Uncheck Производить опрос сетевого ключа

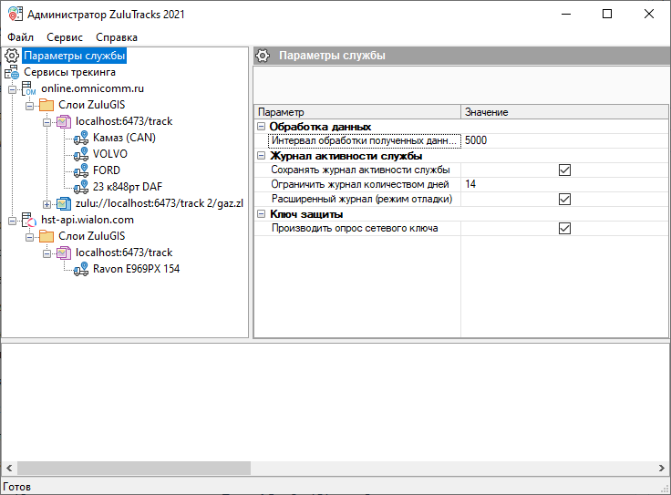click(x=564, y=228)
